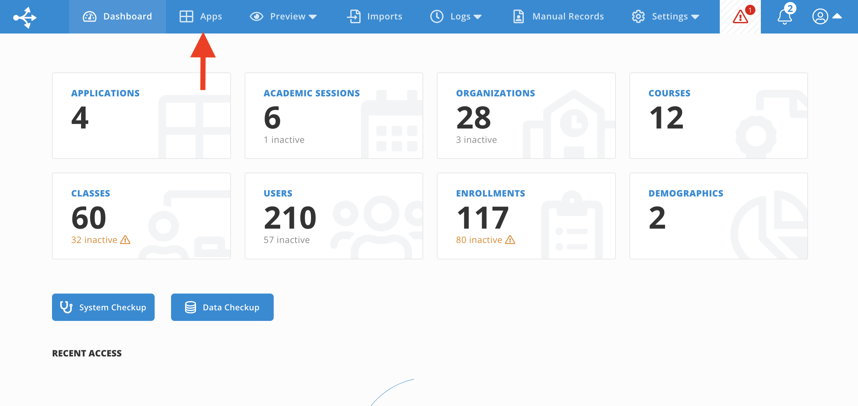
Task: Click the Organizations count 28
Action: [474, 118]
